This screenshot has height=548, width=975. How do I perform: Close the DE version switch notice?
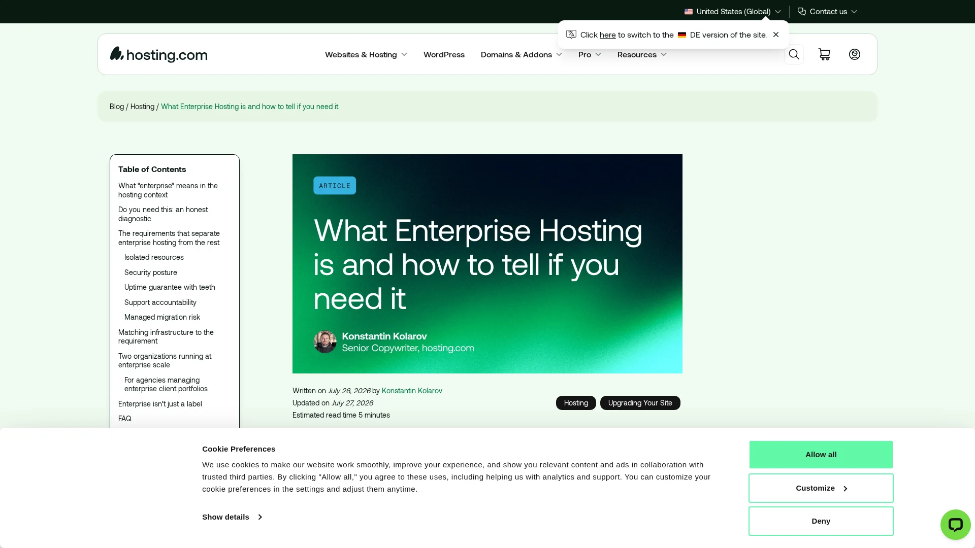(776, 35)
